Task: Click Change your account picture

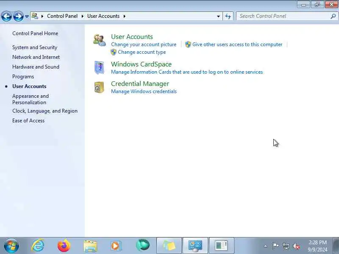Action: click(x=144, y=44)
